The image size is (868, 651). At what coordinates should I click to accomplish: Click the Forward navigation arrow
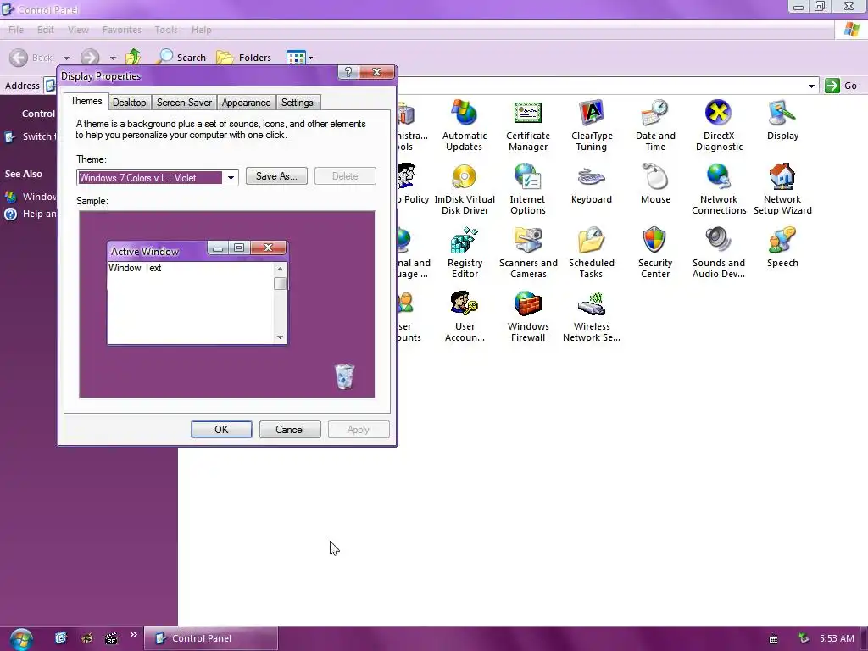(x=90, y=58)
